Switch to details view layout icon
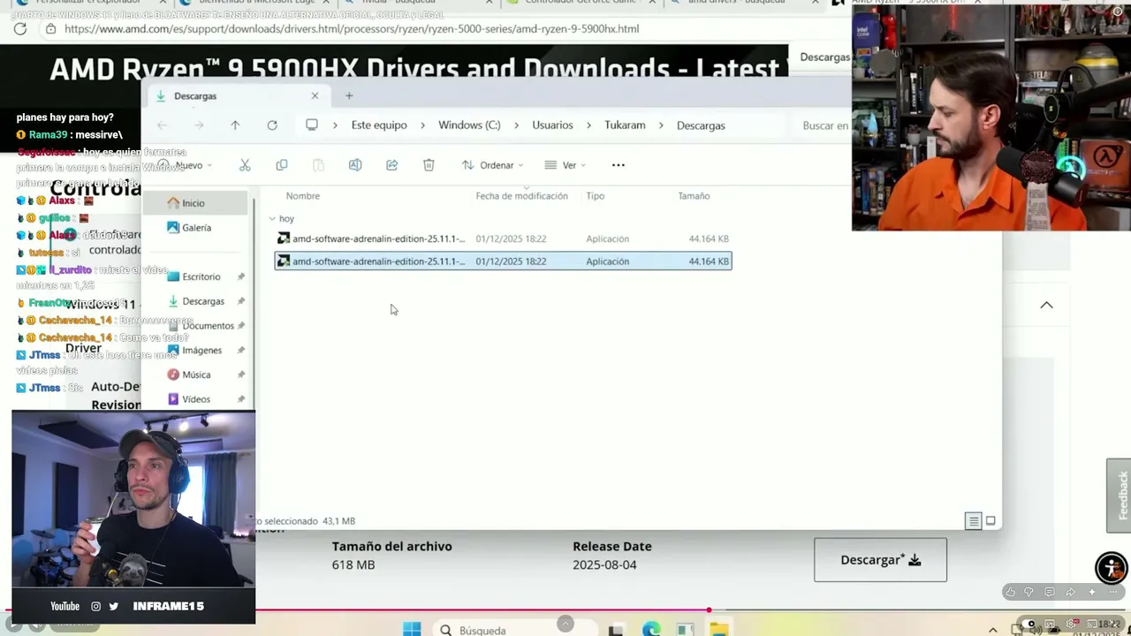Screen dimensions: 1131x636 pos(974,521)
